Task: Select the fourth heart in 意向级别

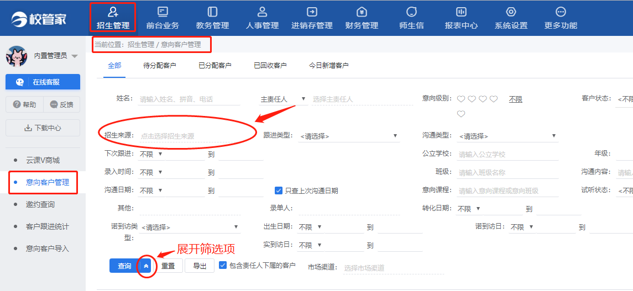Action: (x=494, y=99)
